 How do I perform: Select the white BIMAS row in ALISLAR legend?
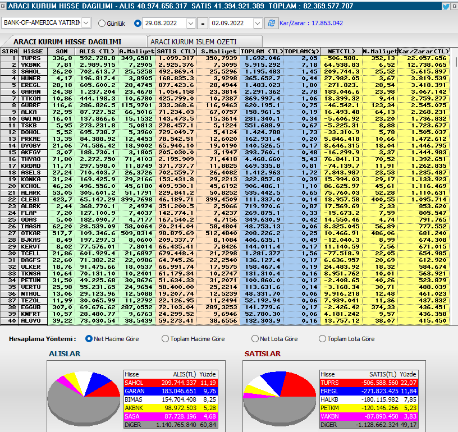coord(171,399)
